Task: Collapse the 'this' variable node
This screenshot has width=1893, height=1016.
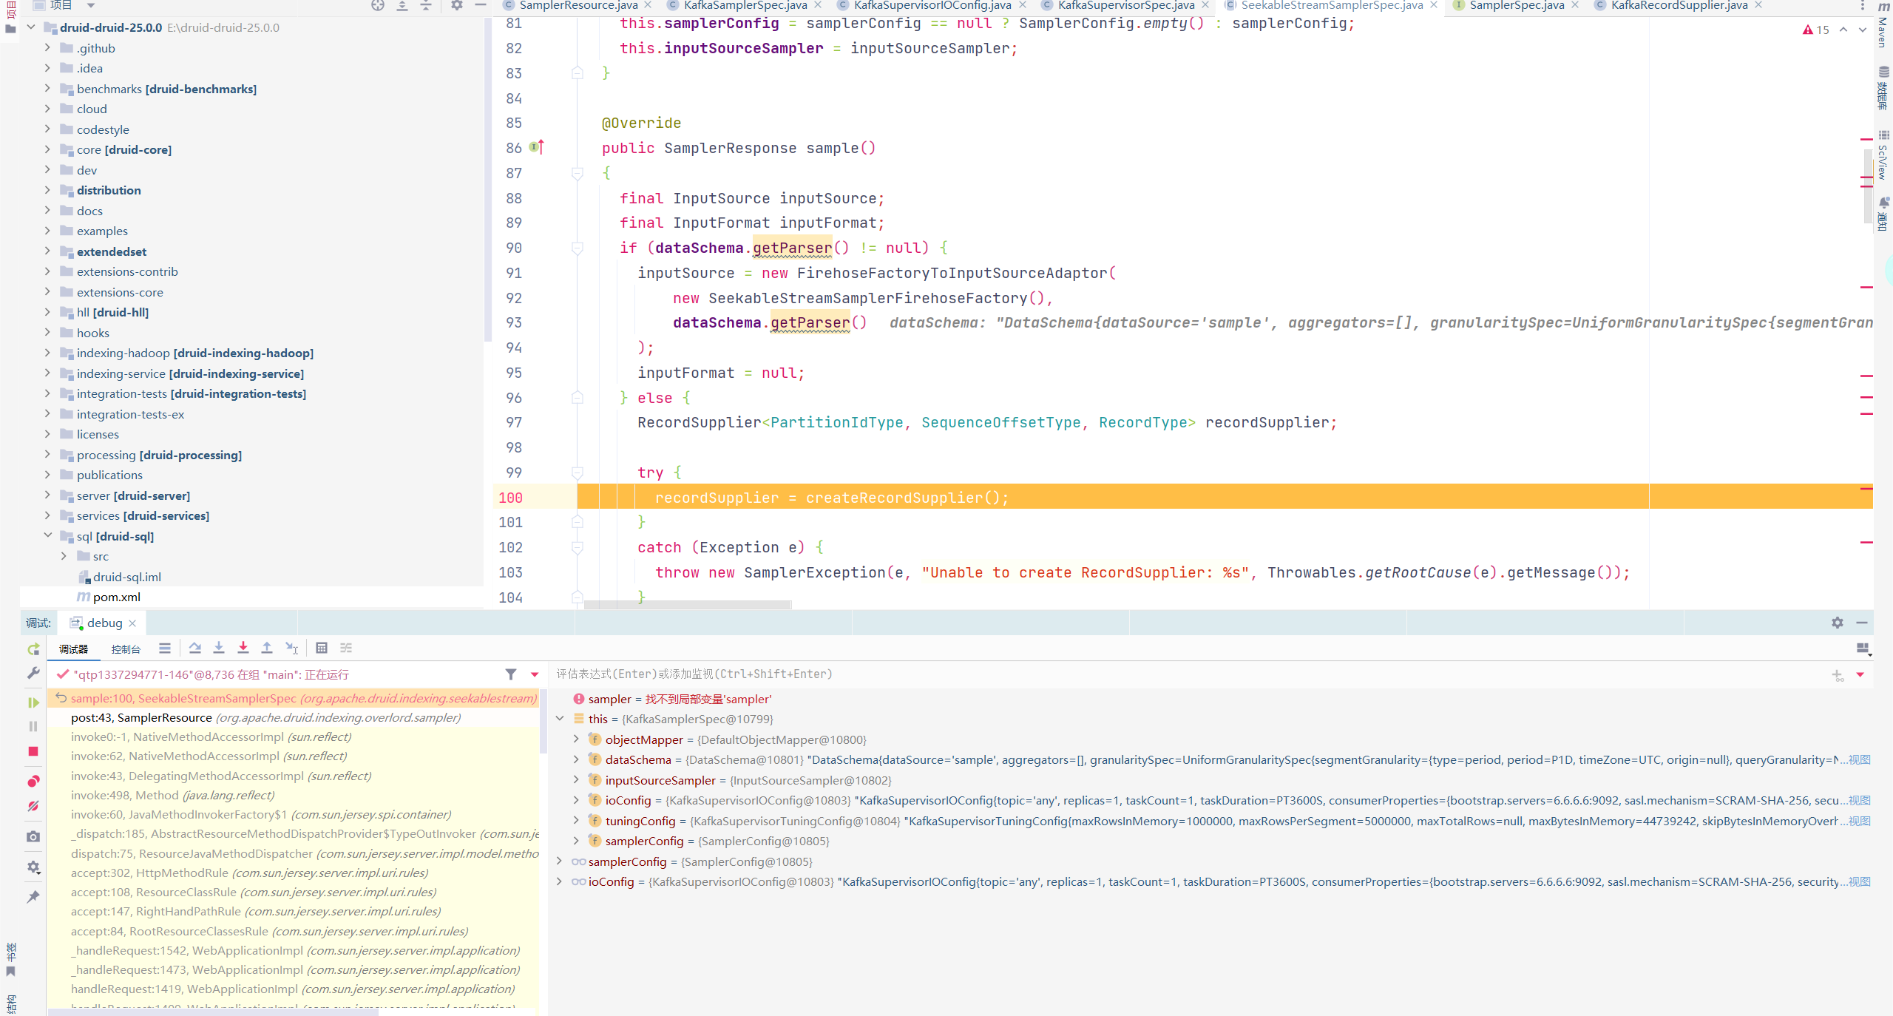Action: click(560, 718)
